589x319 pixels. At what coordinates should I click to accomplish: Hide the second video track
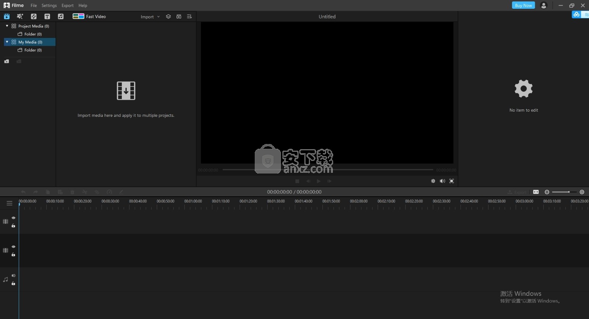13,246
